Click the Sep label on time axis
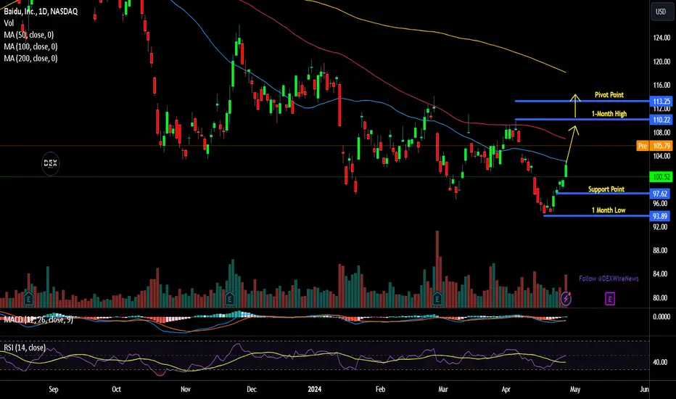The width and height of the screenshot is (676, 399). (54, 389)
